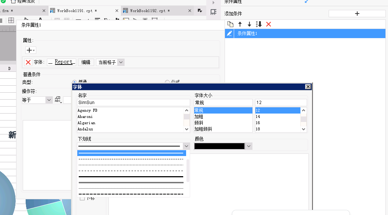Screen dimensions: 388x215
Task: Close the .frm tab
Action: 44,11
